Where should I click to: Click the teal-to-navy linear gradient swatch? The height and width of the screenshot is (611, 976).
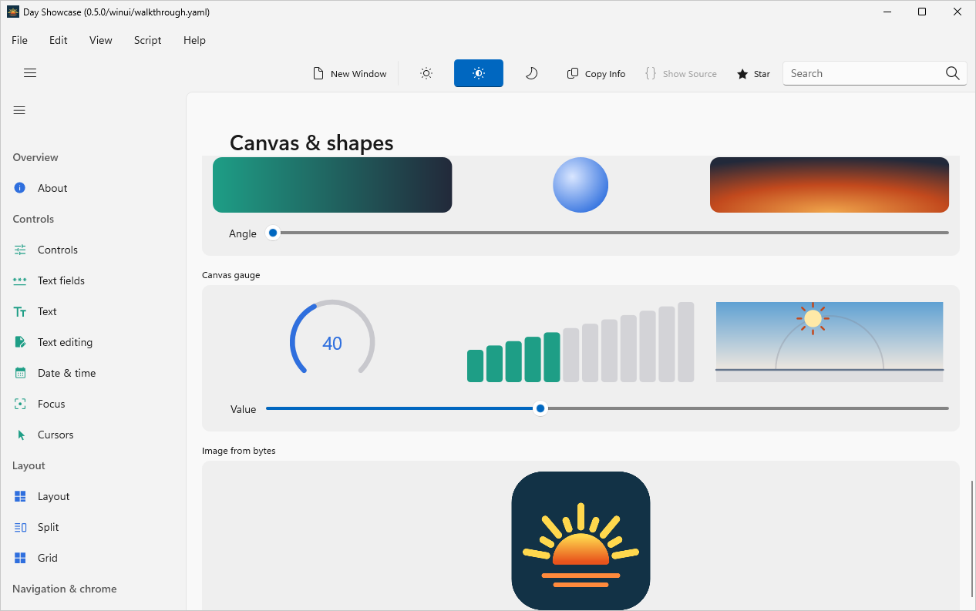[x=332, y=185]
